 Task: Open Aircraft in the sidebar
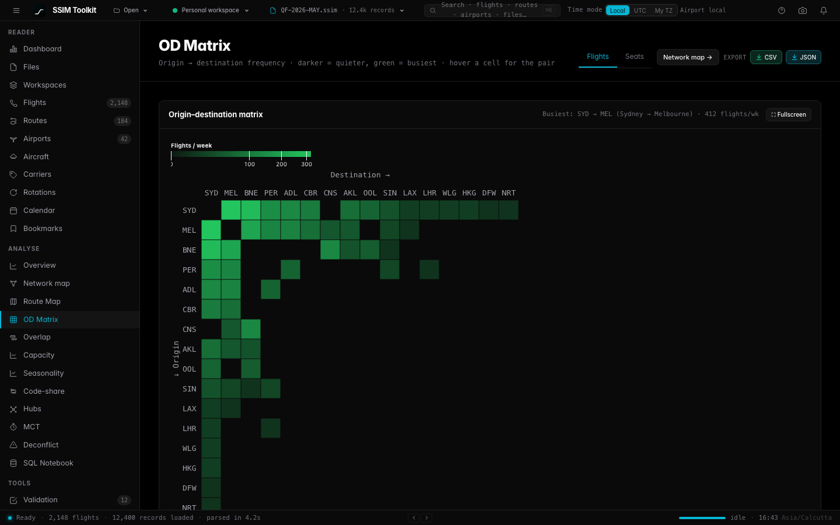[69, 157]
